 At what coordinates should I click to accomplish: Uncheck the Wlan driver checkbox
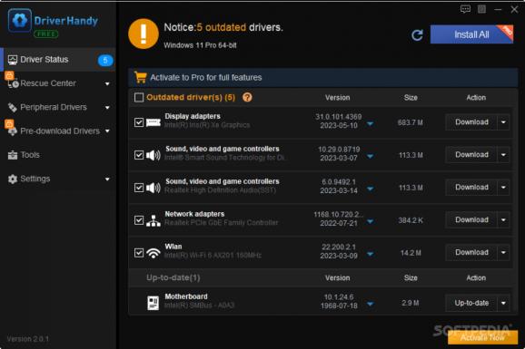point(139,253)
